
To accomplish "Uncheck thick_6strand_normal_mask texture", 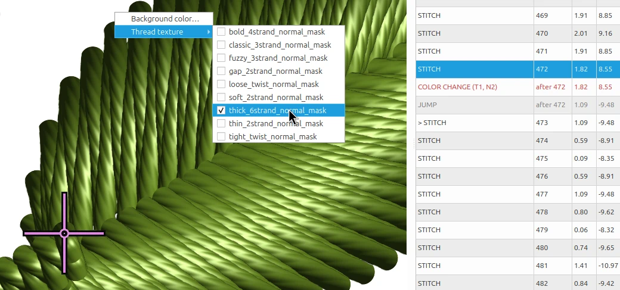I will (x=278, y=110).
